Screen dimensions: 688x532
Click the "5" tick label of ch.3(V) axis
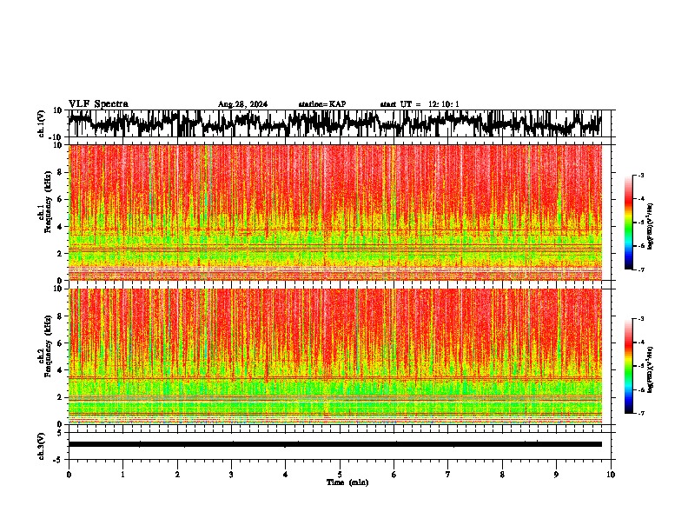coord(60,433)
